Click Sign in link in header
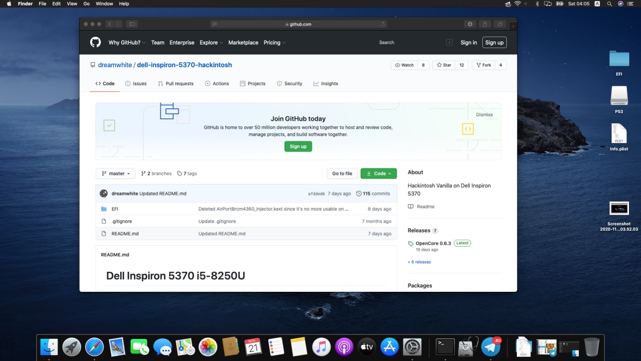Viewport: 641px width, 361px height. pos(469,43)
